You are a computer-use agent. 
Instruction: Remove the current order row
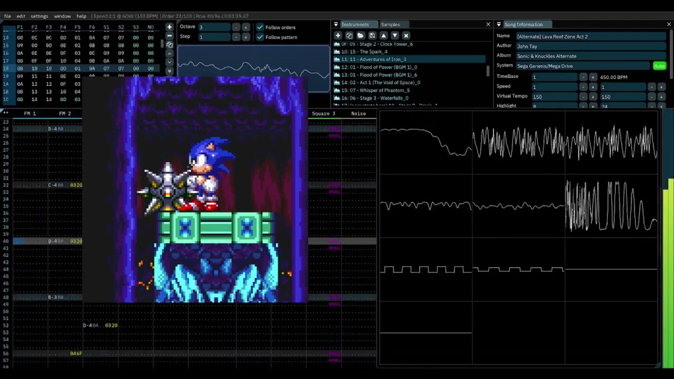[169, 36]
